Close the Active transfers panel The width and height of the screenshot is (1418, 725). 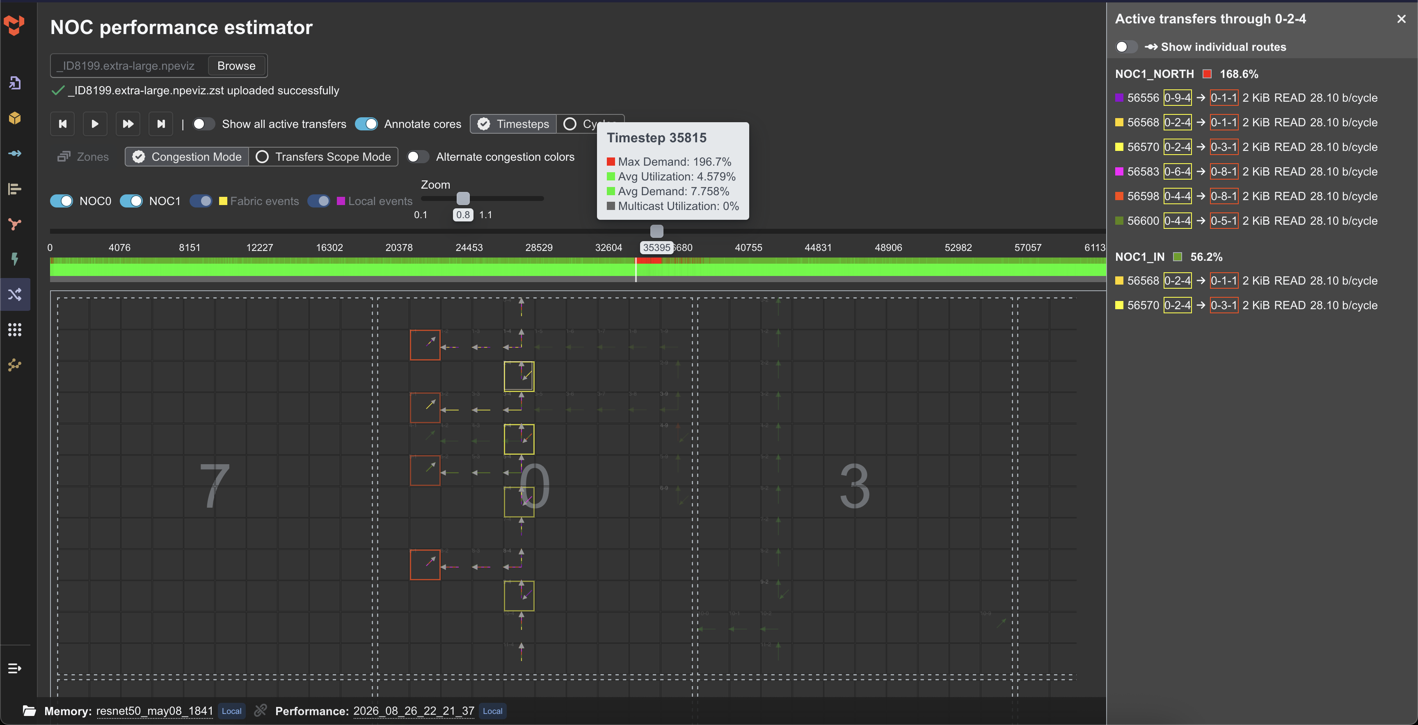point(1402,19)
